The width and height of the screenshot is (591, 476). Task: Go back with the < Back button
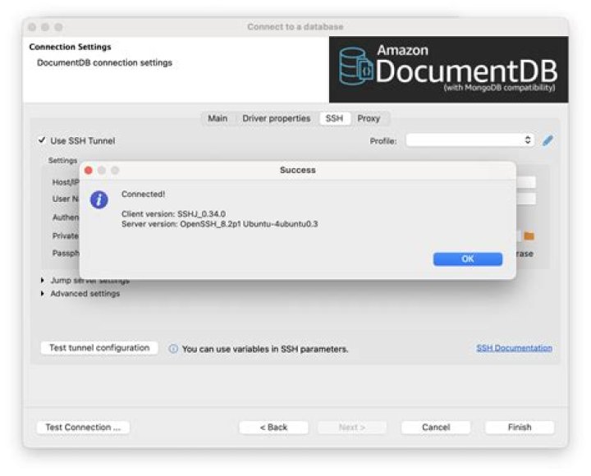coord(273,427)
